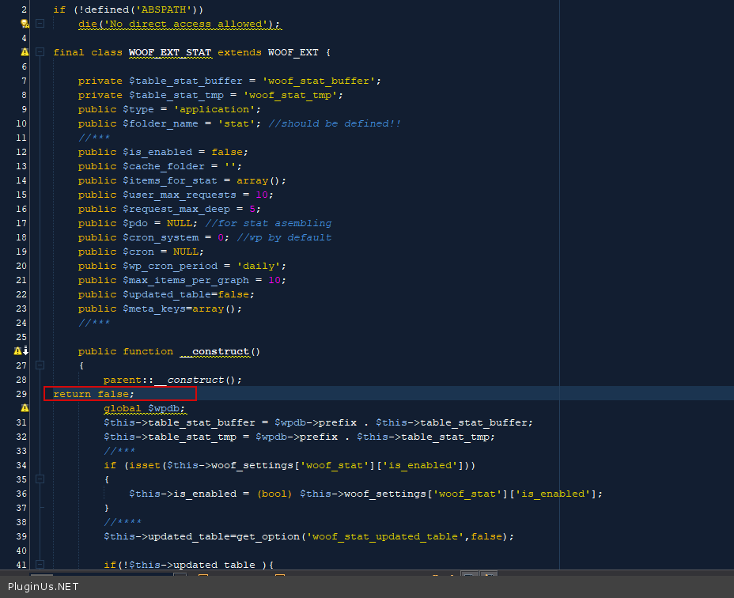
Task: Click the parent WOOF_EXT class name
Action: (293, 52)
